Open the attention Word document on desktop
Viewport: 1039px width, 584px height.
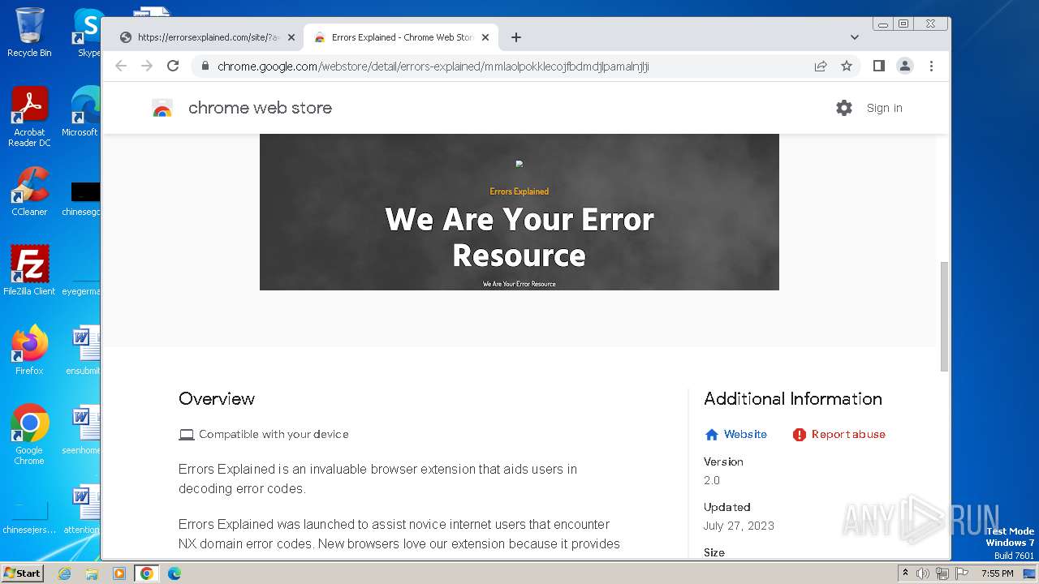click(83, 509)
